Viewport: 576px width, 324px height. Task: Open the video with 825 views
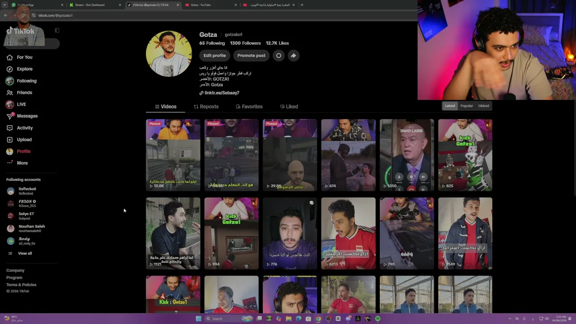(465, 155)
